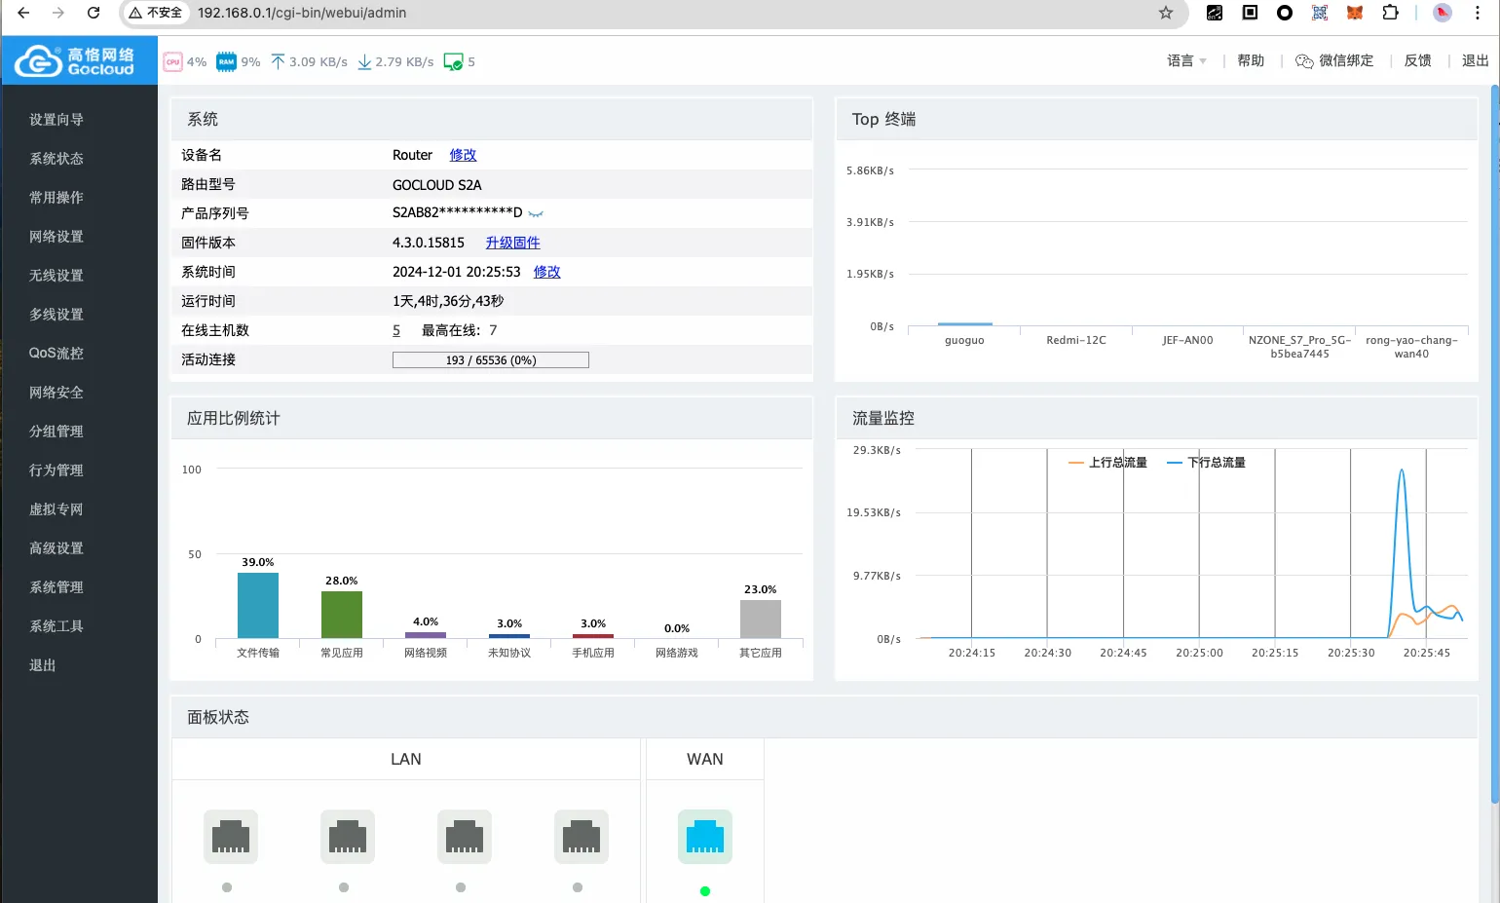This screenshot has width=1500, height=903.
Task: Click the GOCLOUD S2A model text
Action: pyautogui.click(x=437, y=185)
